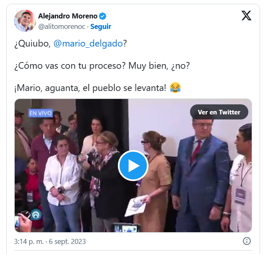Click the Ver en Twitter button
The image size is (263, 254).
(x=219, y=112)
